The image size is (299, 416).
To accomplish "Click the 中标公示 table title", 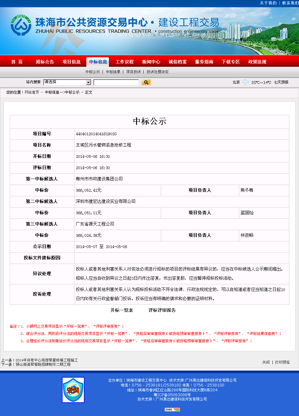I will coord(149,121).
